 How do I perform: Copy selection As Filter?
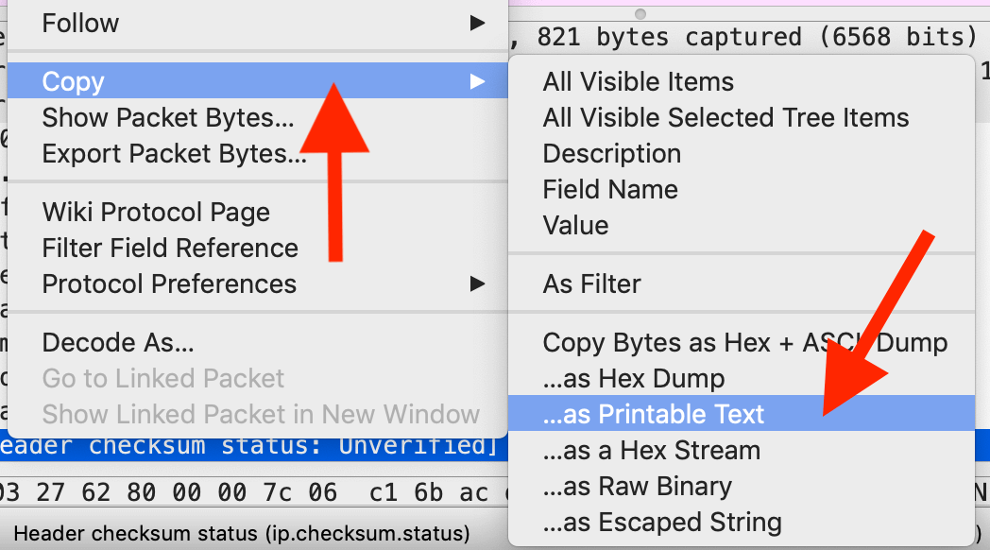[x=591, y=284]
